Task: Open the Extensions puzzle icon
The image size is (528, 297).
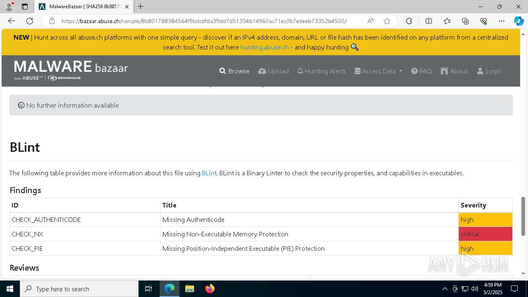Action: coord(409,21)
